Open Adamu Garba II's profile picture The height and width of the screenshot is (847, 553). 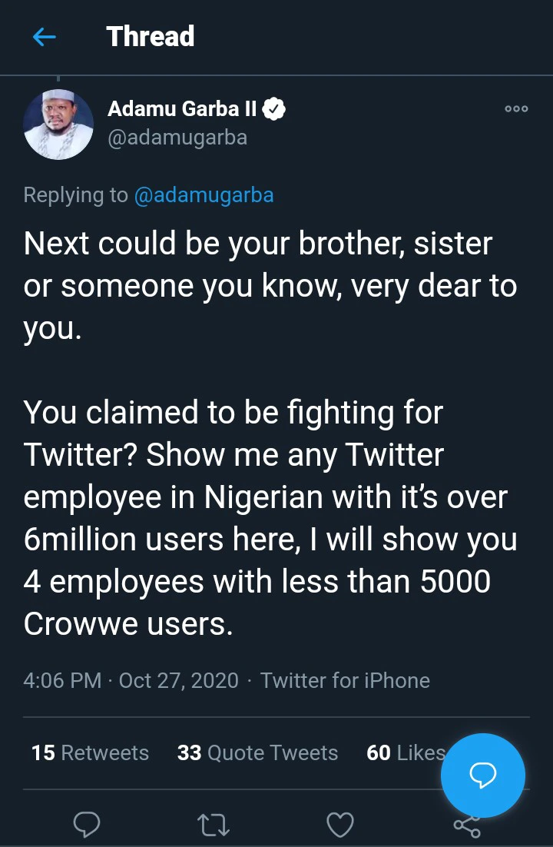point(58,125)
